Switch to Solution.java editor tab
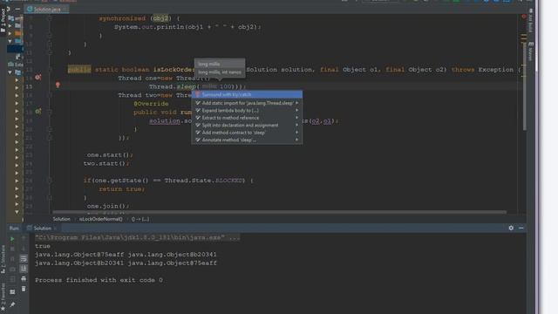The width and height of the screenshot is (558, 314). 46,10
